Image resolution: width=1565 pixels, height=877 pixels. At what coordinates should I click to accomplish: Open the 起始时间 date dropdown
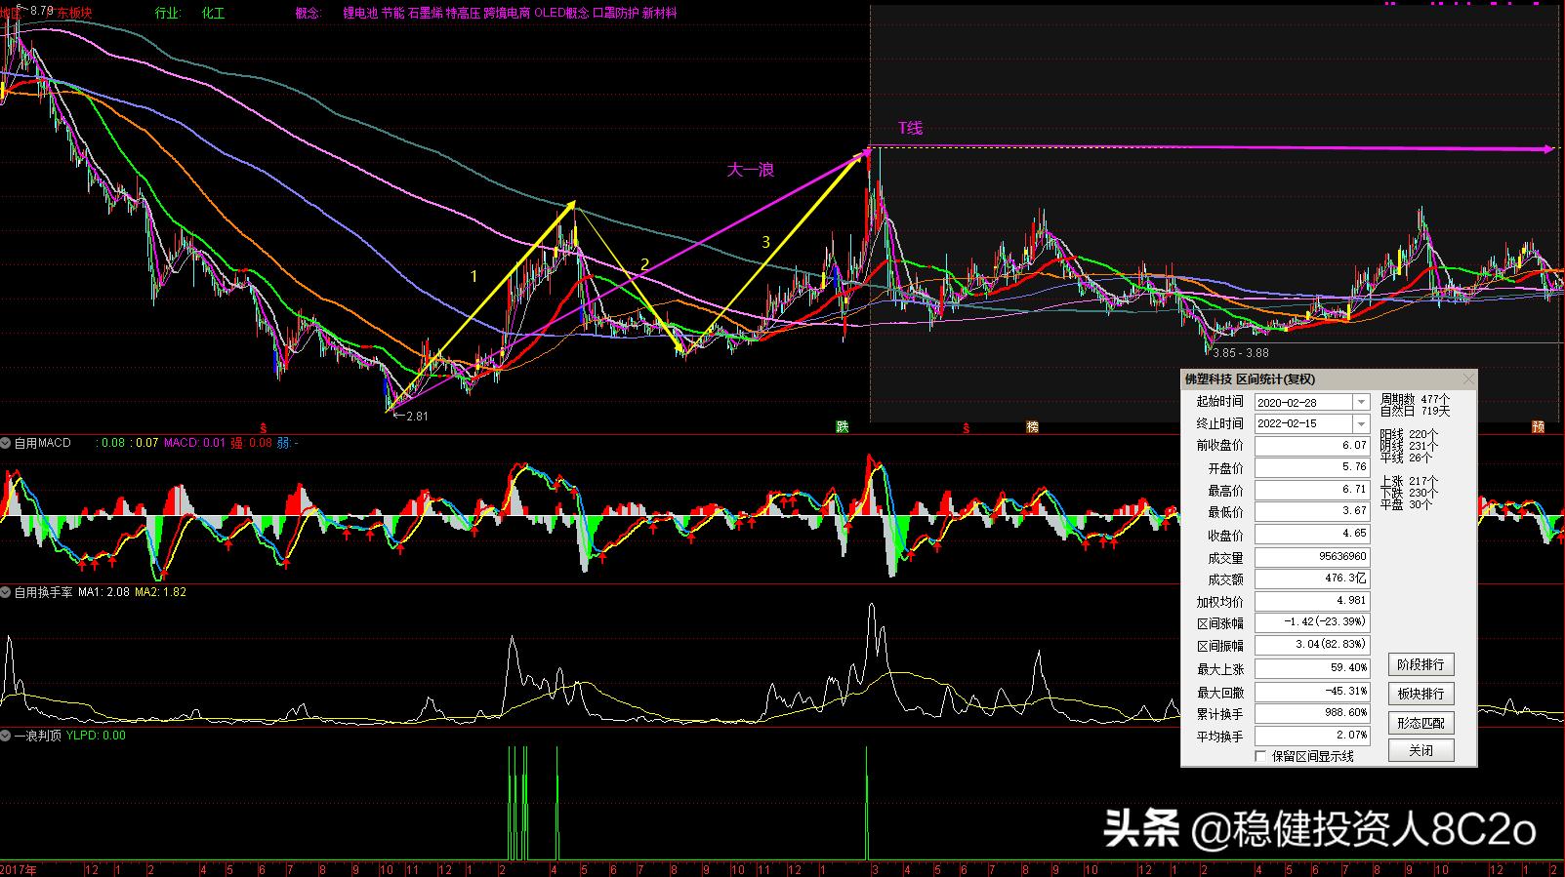pyautogui.click(x=1360, y=402)
